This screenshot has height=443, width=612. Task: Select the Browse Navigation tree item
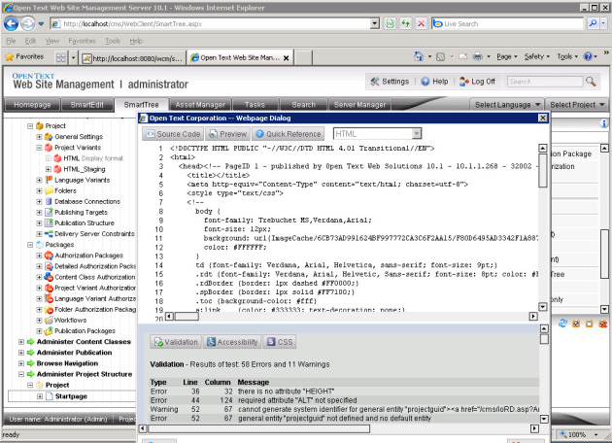tap(67, 363)
